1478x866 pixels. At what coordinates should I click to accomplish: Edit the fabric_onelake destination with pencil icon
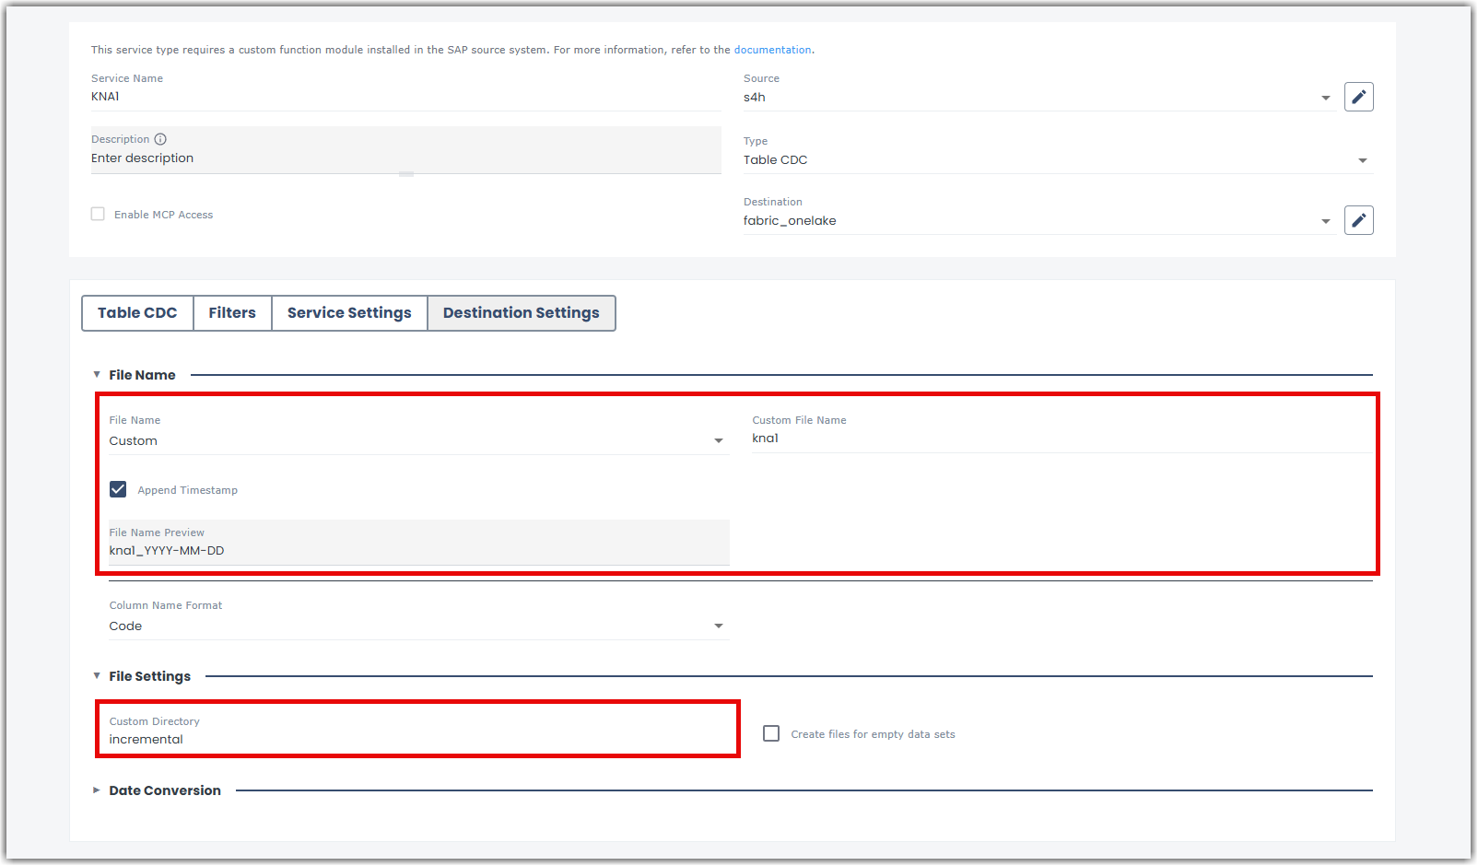point(1358,220)
